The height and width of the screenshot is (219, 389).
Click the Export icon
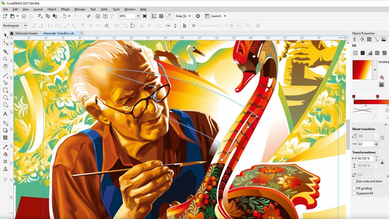click(x=105, y=16)
